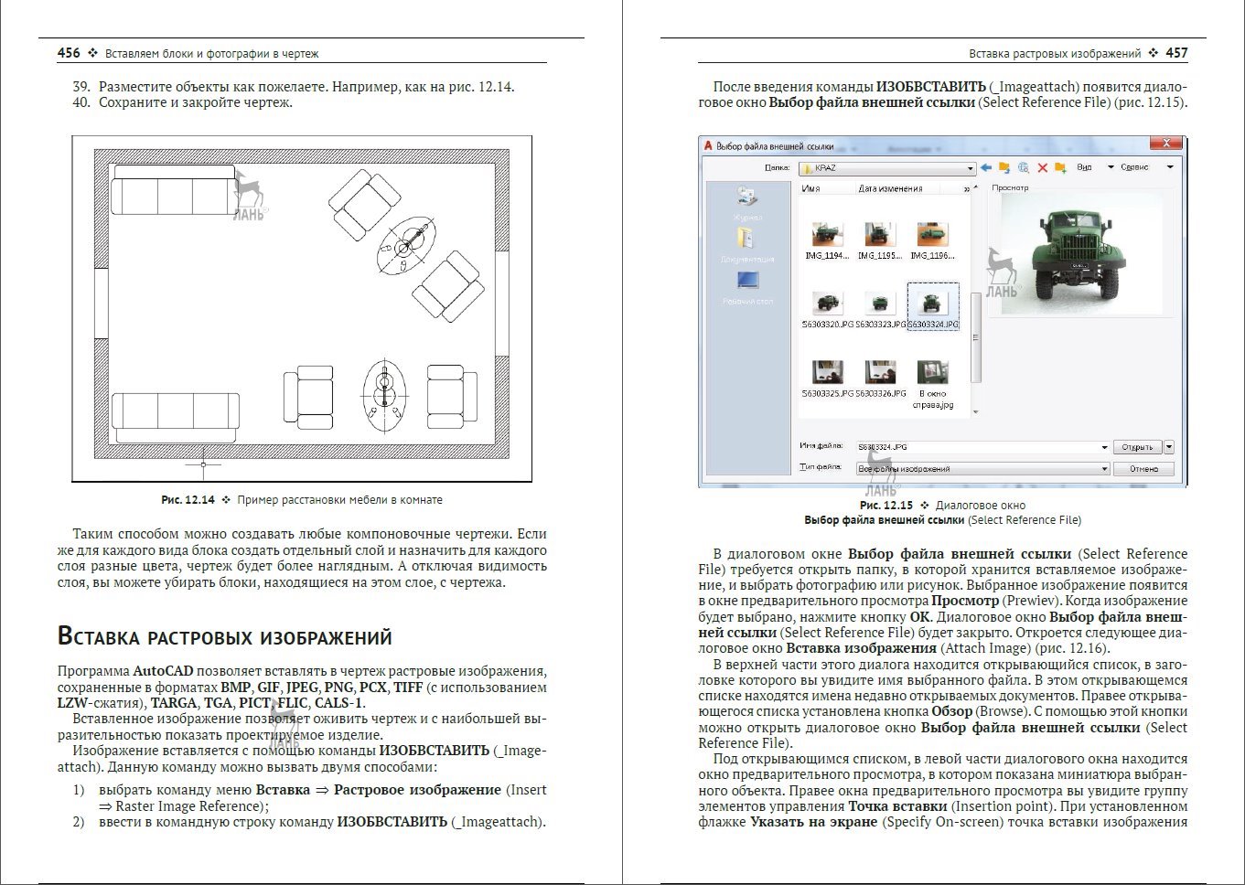Open the arrow next to Открыть button
This screenshot has height=885, width=1245.
1168,447
